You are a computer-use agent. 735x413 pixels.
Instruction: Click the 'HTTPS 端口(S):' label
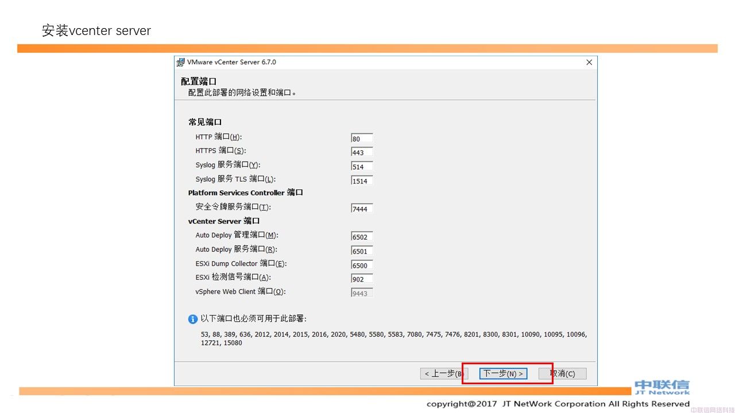coord(220,151)
